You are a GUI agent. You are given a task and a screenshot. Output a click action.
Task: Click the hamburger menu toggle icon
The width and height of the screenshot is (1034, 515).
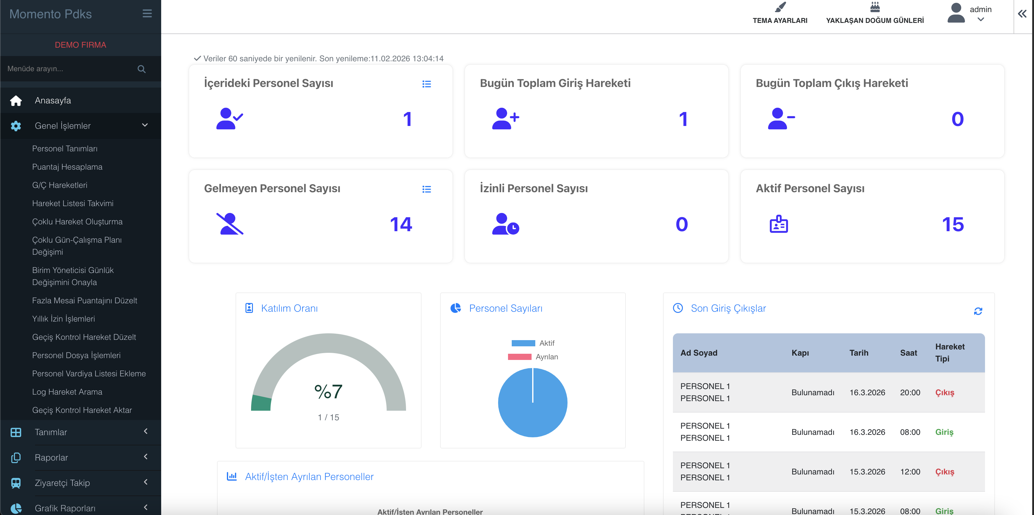point(147,14)
